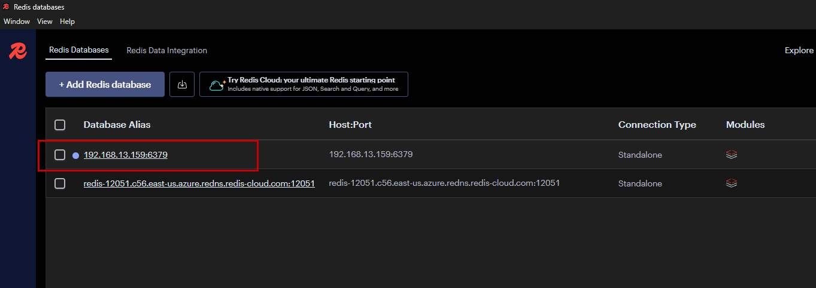Viewport: 816px width, 288px height.
Task: Click Standalone in 192.168.13.159 row
Action: 640,155
